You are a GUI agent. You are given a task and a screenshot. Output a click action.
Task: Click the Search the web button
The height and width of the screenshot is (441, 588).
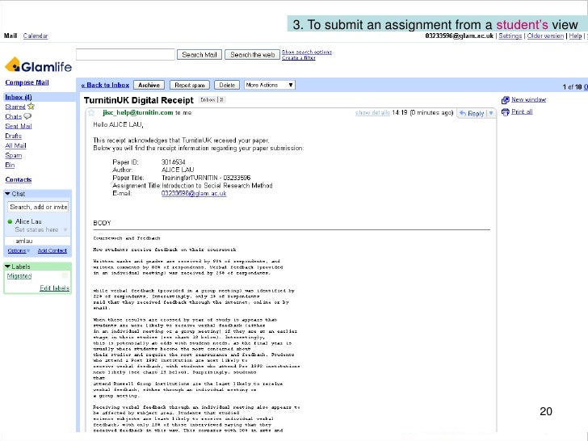click(x=252, y=55)
